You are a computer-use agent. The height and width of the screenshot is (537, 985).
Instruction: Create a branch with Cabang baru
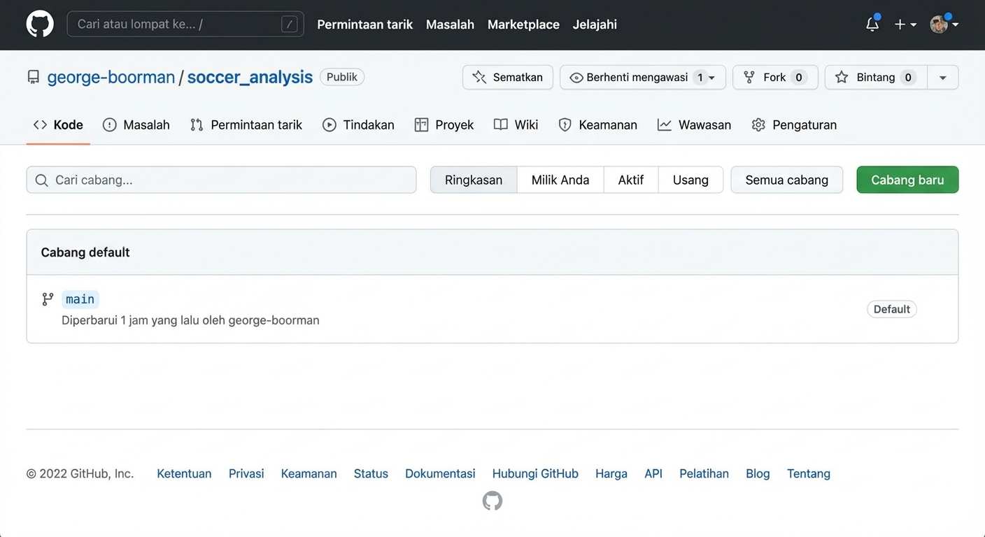[907, 180]
